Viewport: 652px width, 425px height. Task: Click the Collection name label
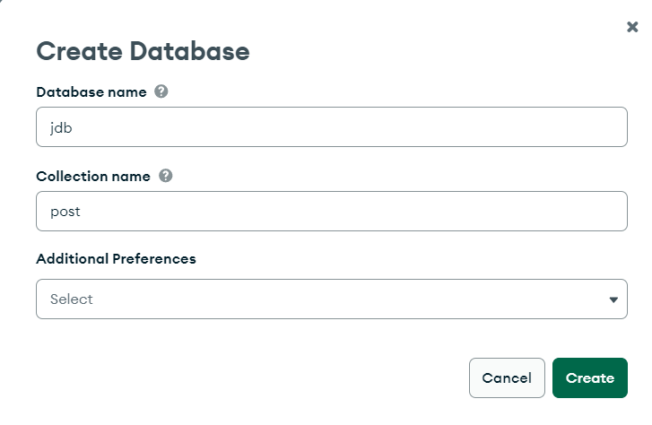pos(93,177)
